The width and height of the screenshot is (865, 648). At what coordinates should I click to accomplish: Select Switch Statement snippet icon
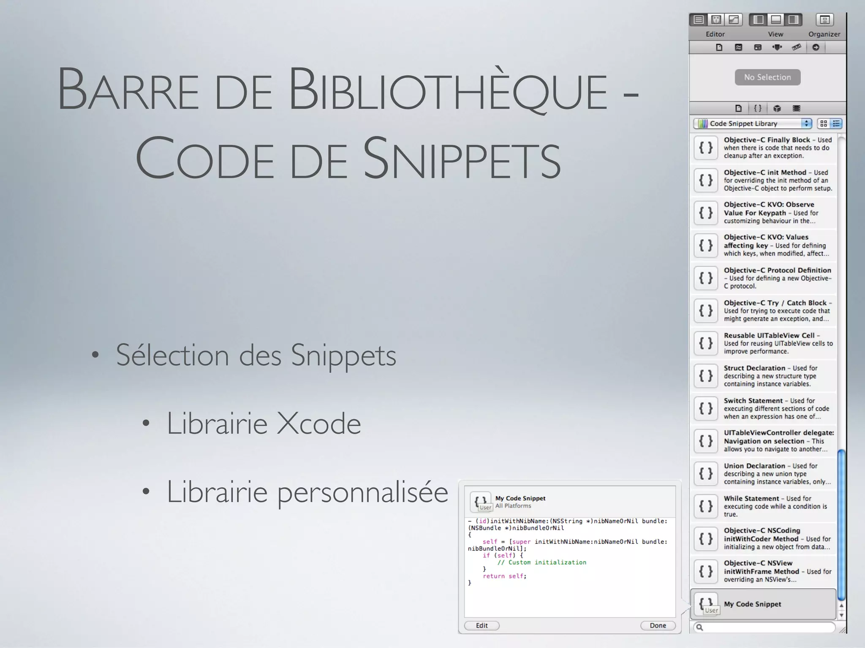click(706, 408)
